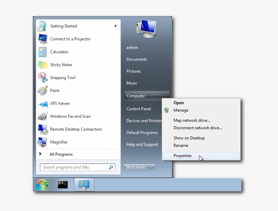
Task: Open the Getting Started icon
Action: (x=42, y=26)
